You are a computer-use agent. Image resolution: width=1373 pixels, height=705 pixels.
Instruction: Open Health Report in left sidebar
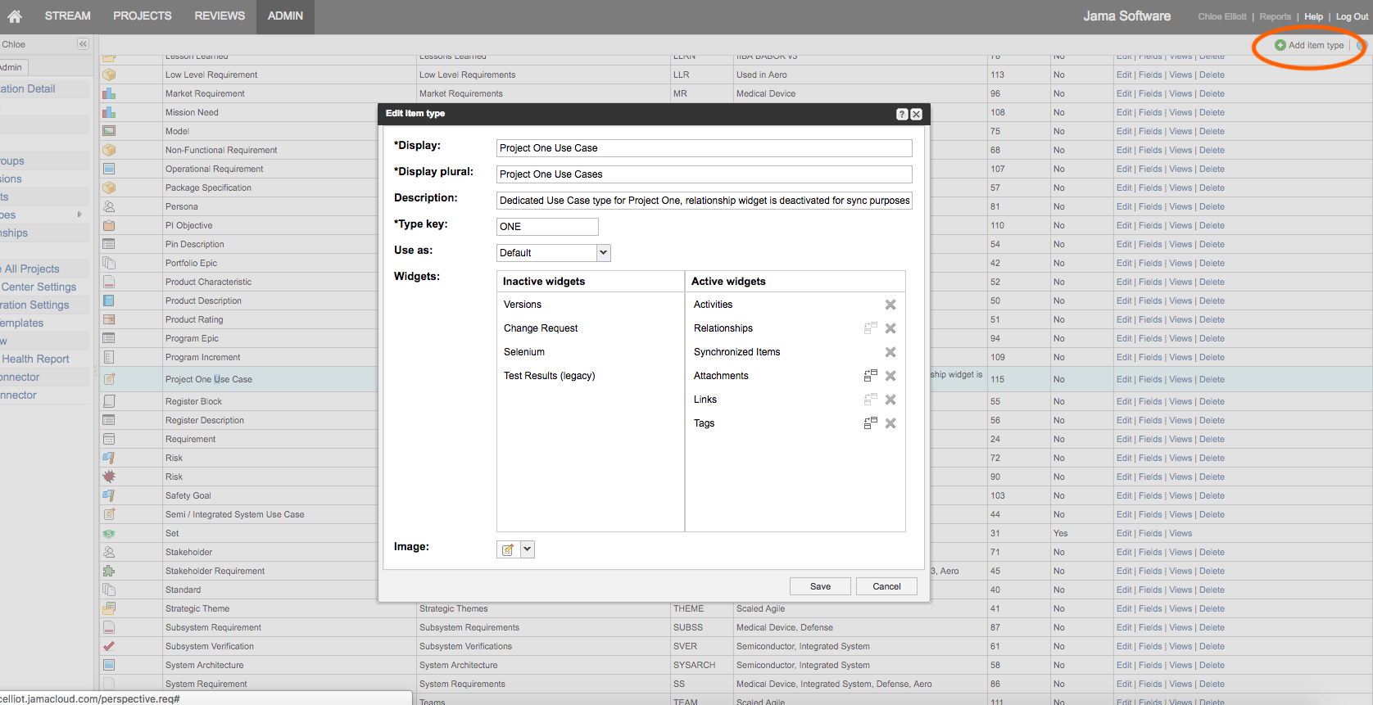[x=35, y=359]
